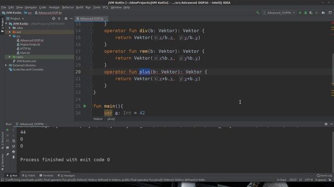This screenshot has width=334, height=187.
Task: Toggle scroll-to-end in the Run console
Action: click(x=14, y=146)
